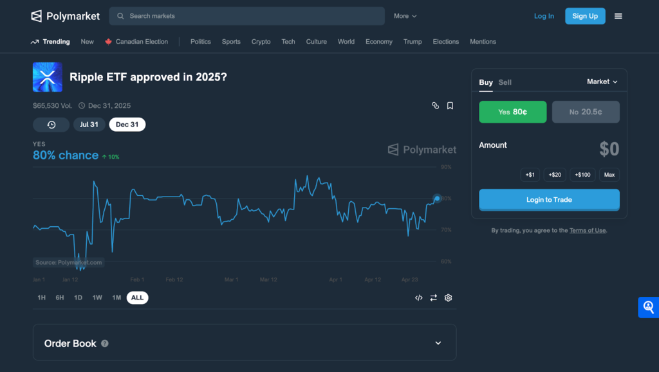Click the Order Book help icon
The width and height of the screenshot is (659, 372).
pyautogui.click(x=105, y=344)
